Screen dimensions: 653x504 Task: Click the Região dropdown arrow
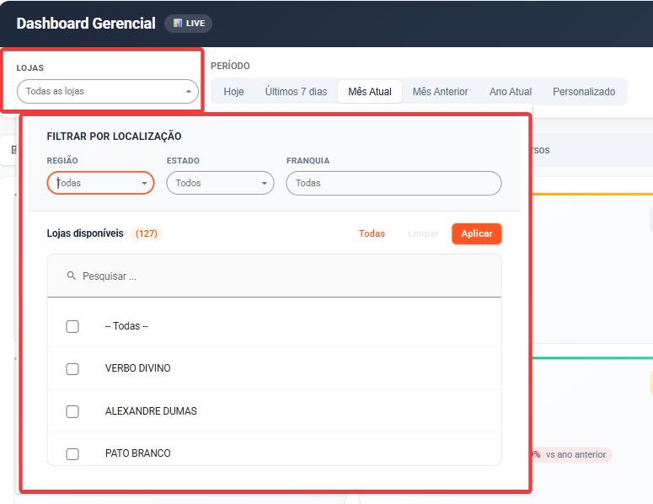click(145, 183)
